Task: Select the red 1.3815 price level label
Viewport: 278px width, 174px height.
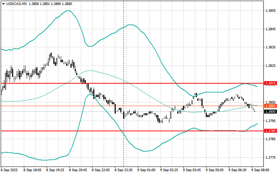Action: (x=271, y=83)
